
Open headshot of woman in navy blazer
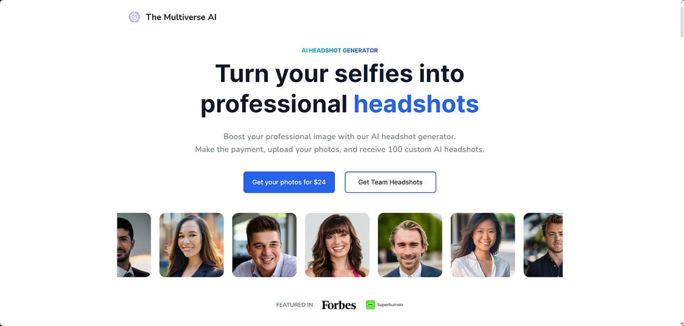click(x=192, y=245)
